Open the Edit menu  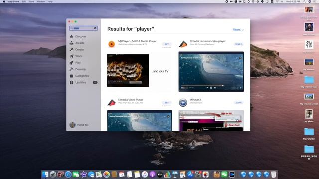[24, 1]
